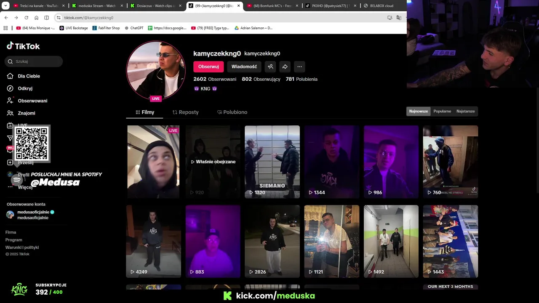Click the Szukaj search field
This screenshot has height=303, width=539.
(34, 61)
